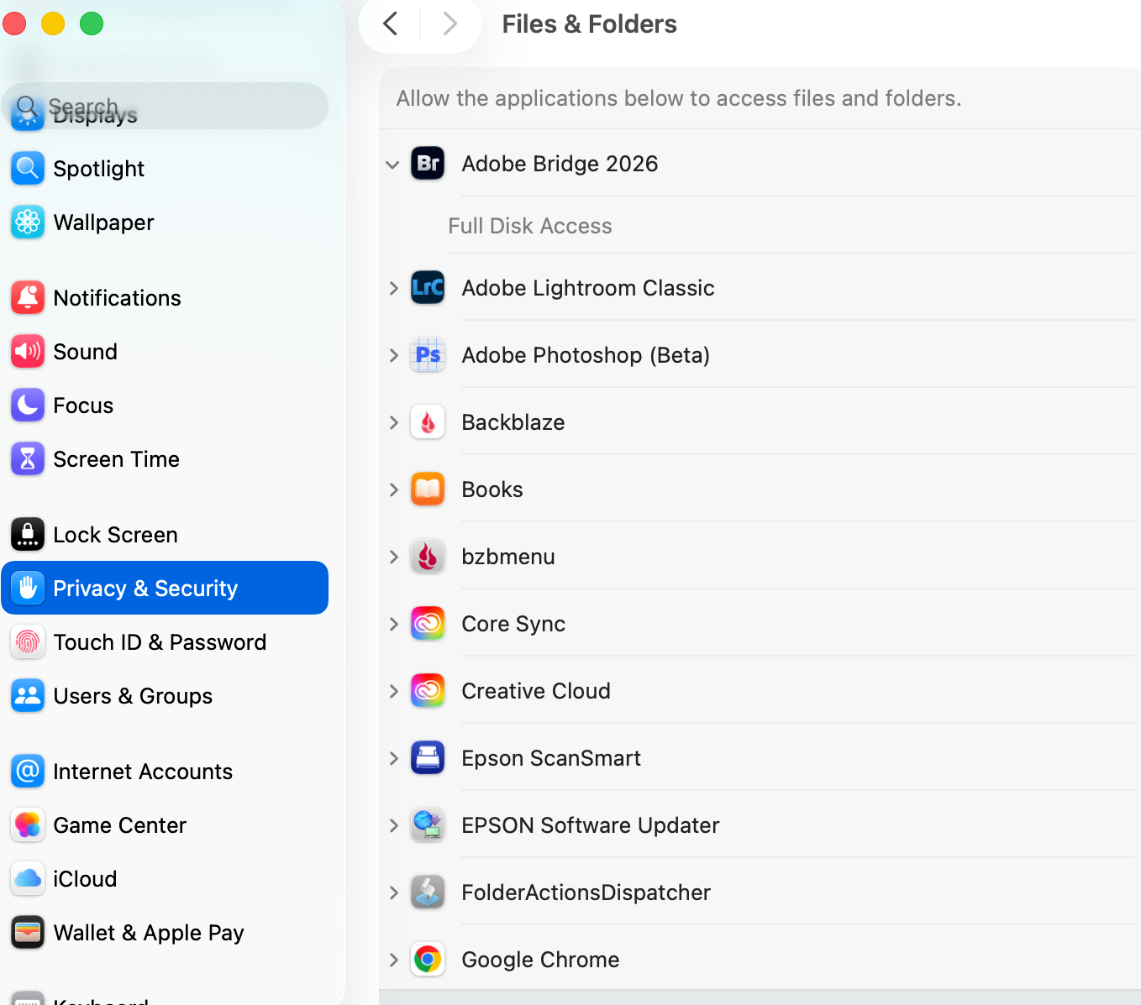This screenshot has height=1005, width=1141.
Task: Click the Google Chrome icon
Action: [x=428, y=959]
